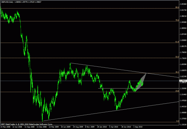Click the 1.51460 price axis label
Viewport: 187px width, 129px height.
point(183,94)
